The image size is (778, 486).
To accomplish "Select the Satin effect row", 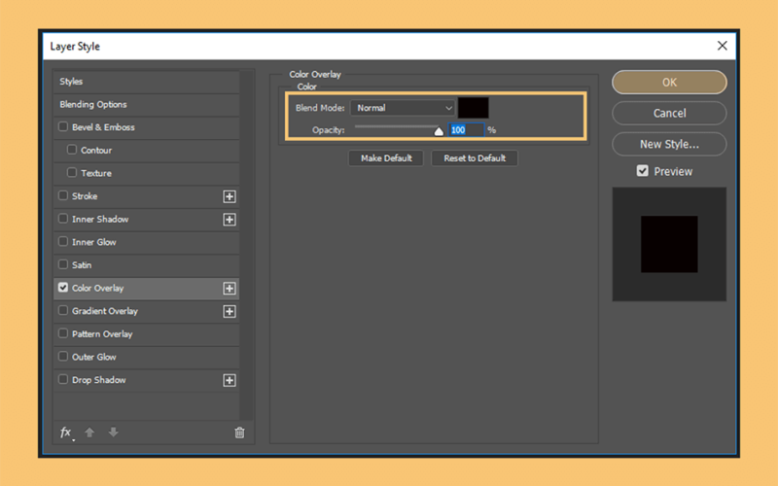I will (x=147, y=264).
